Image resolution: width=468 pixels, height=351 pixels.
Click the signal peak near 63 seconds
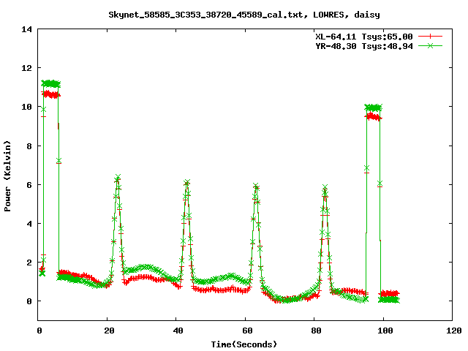(256, 186)
